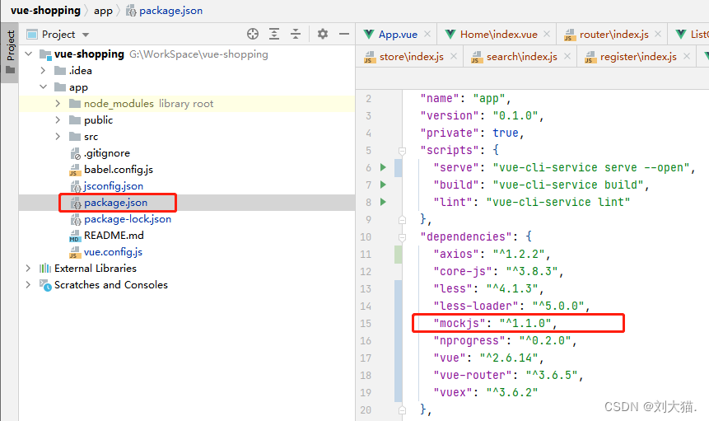Expand External Libraries node
This screenshot has height=421, width=709.
pyautogui.click(x=28, y=268)
